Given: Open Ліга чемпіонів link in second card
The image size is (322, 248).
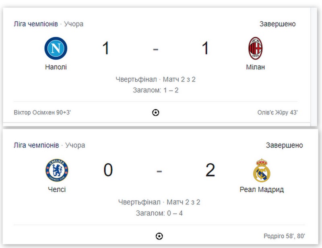Looking at the screenshot, I should pos(36,145).
